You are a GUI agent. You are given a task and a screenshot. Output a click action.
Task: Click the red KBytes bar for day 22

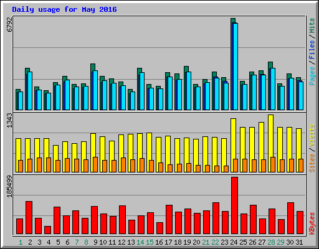click(216, 218)
